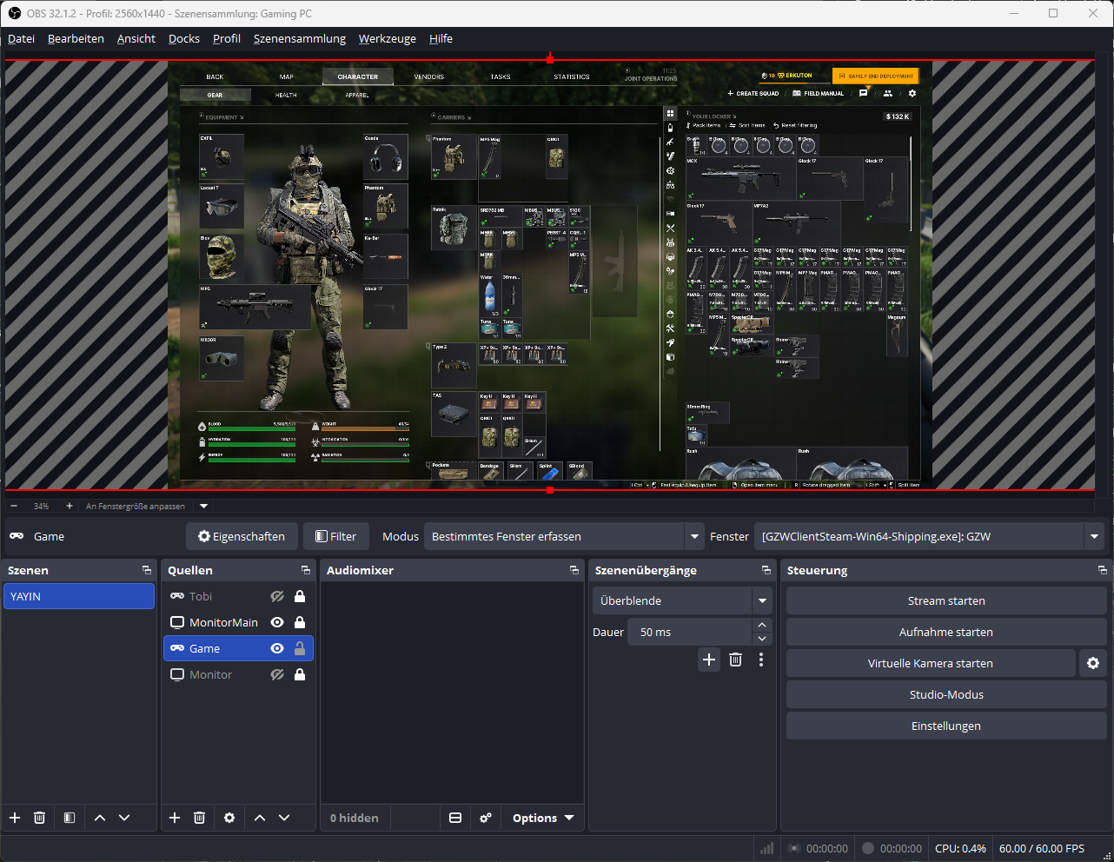Image resolution: width=1114 pixels, height=862 pixels.
Task: Pop out the Audiomixer dock
Action: [x=574, y=570]
